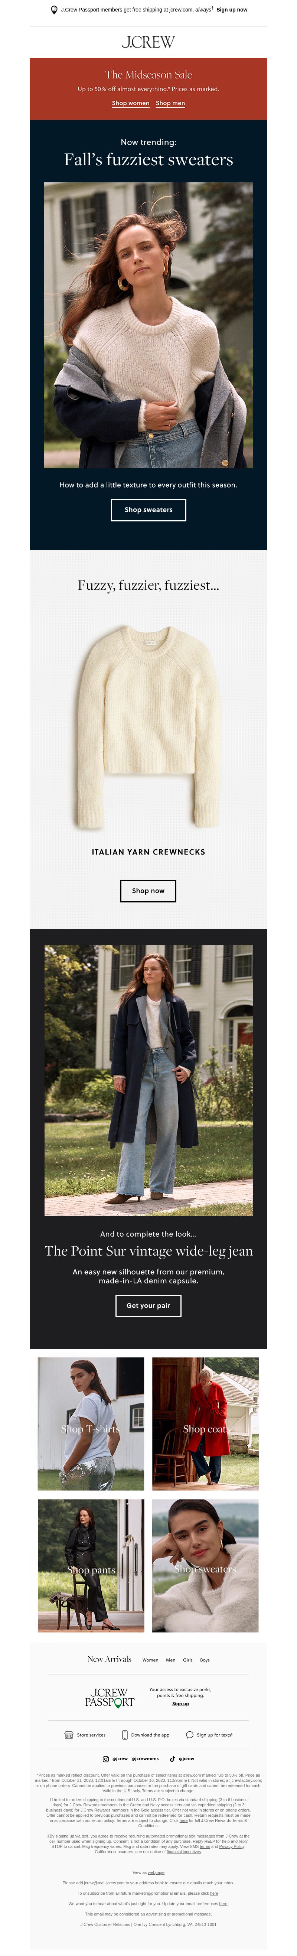The height and width of the screenshot is (1956, 297).
Task: Open the TikTok icon for @jcrew
Action: 172,1758
